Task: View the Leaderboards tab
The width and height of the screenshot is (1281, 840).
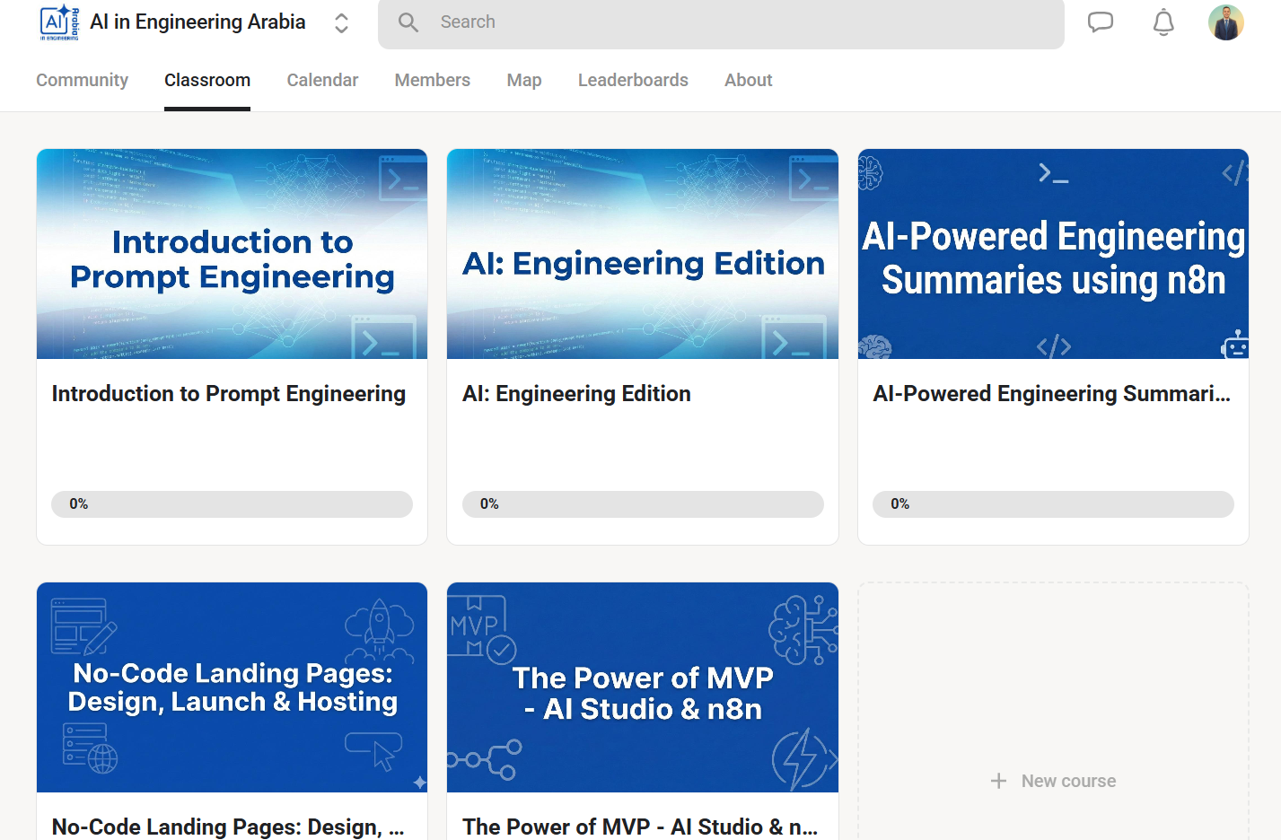Action: 633,80
